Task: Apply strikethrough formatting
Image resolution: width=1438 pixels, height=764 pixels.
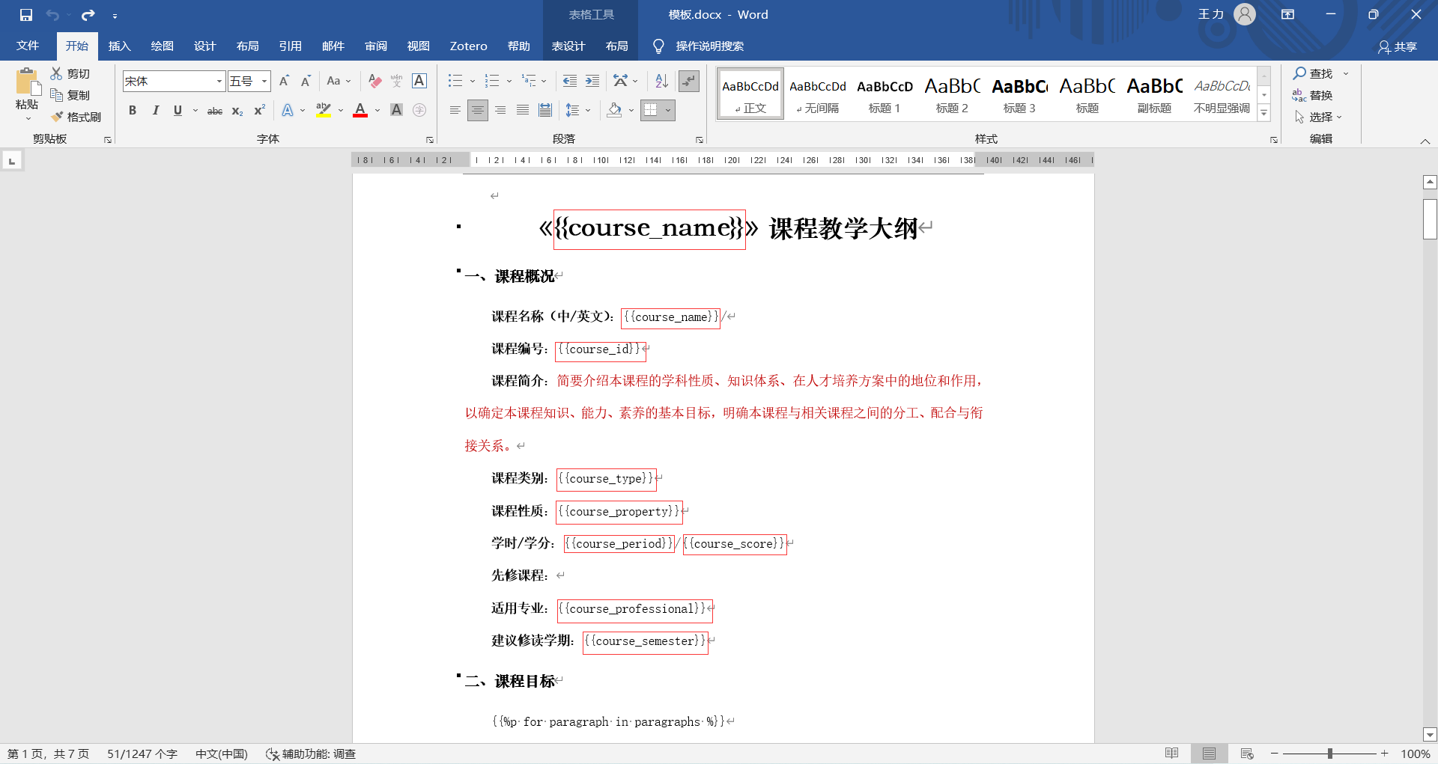Action: [x=215, y=111]
